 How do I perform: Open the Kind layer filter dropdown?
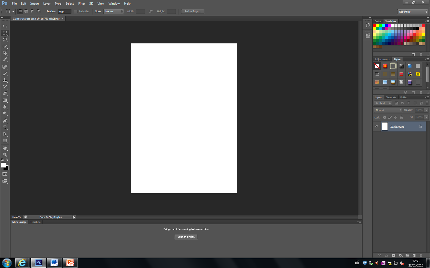[383, 103]
